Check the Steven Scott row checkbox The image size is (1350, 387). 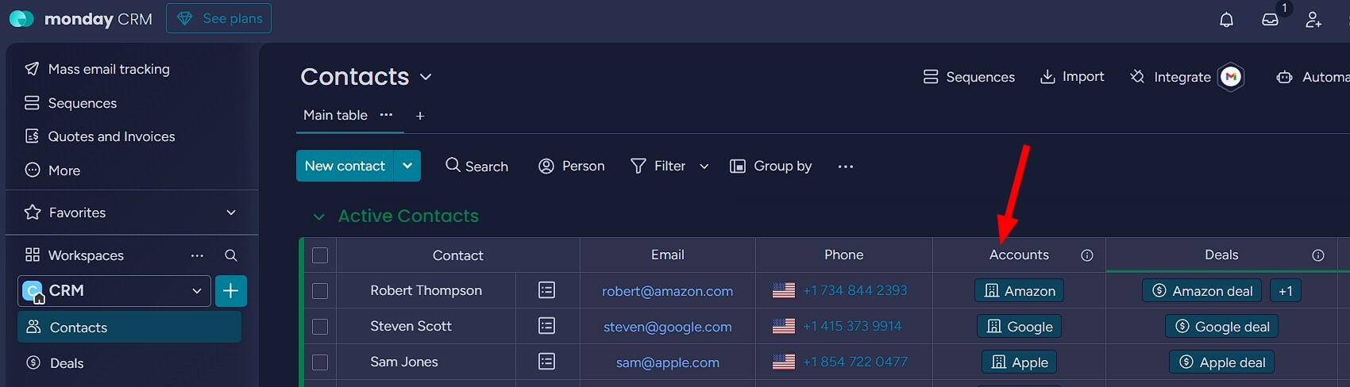click(x=320, y=327)
